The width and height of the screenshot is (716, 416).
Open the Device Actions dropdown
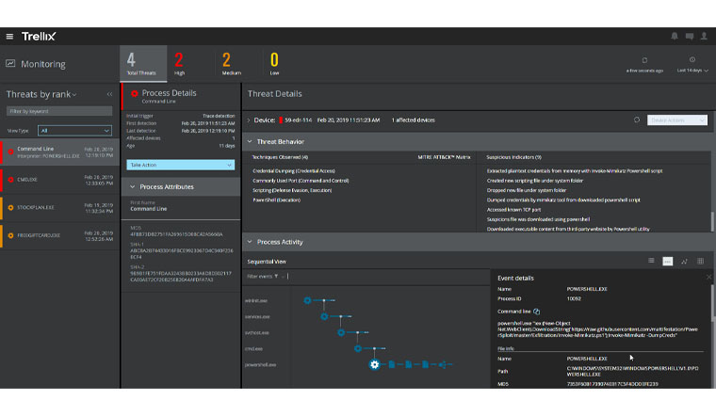677,120
